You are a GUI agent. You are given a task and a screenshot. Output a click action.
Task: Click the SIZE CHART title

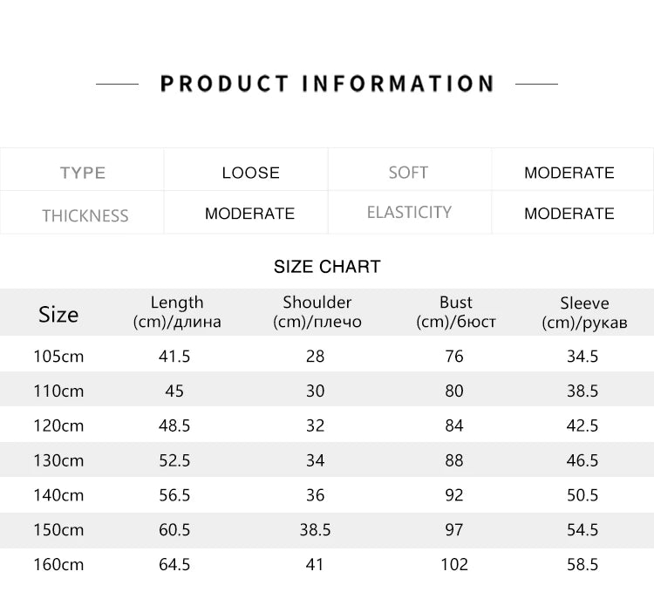[x=327, y=267]
